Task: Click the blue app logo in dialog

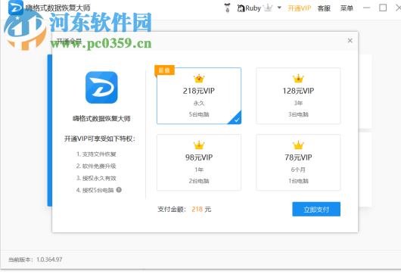Action: click(101, 88)
